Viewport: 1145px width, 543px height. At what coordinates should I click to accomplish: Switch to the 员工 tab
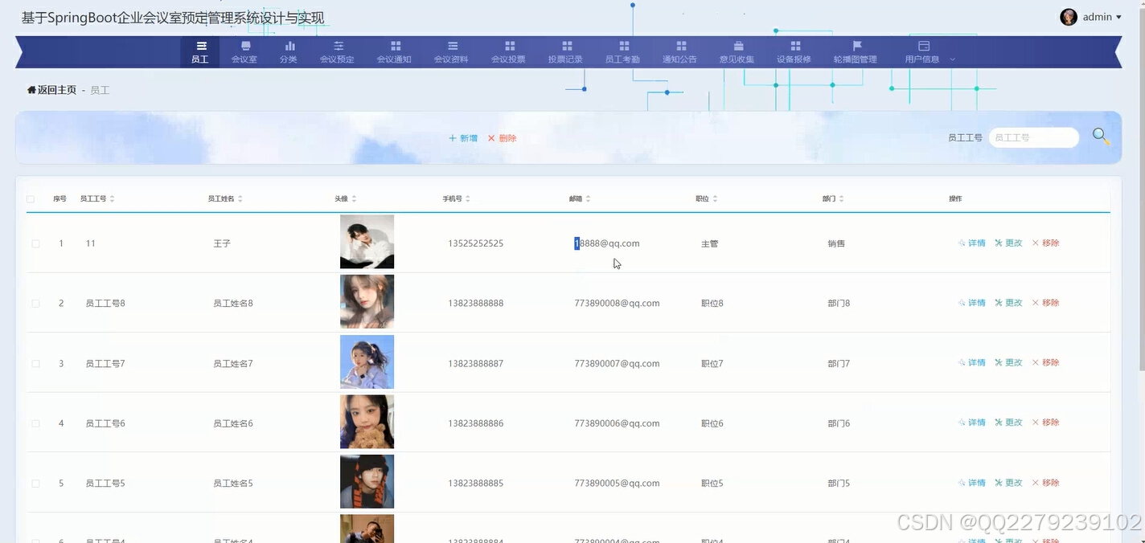200,51
